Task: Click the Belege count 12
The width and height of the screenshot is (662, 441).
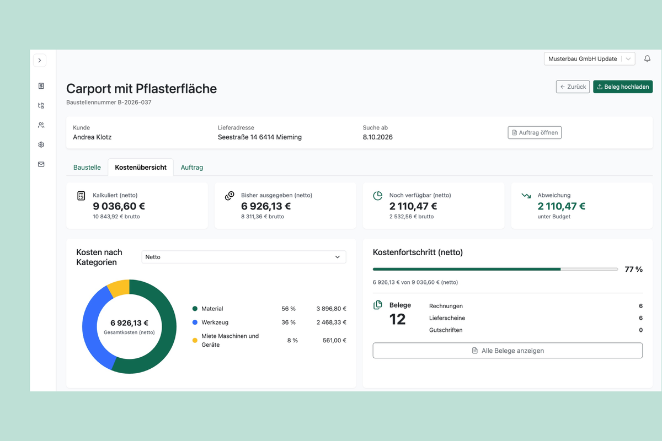Action: click(x=398, y=319)
